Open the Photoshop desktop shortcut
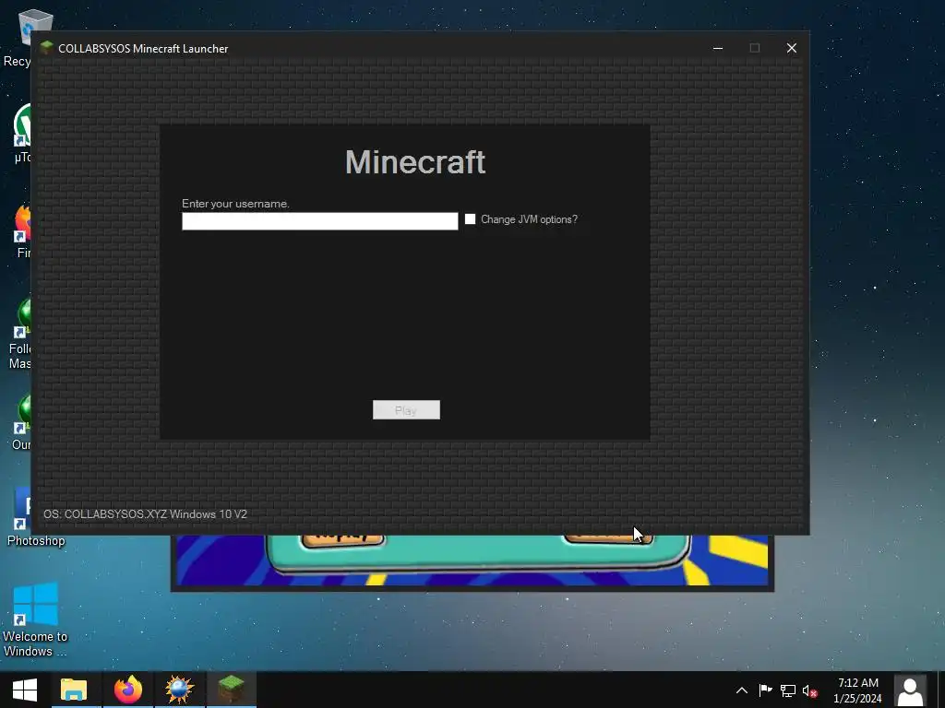This screenshot has height=708, width=945. [36, 517]
